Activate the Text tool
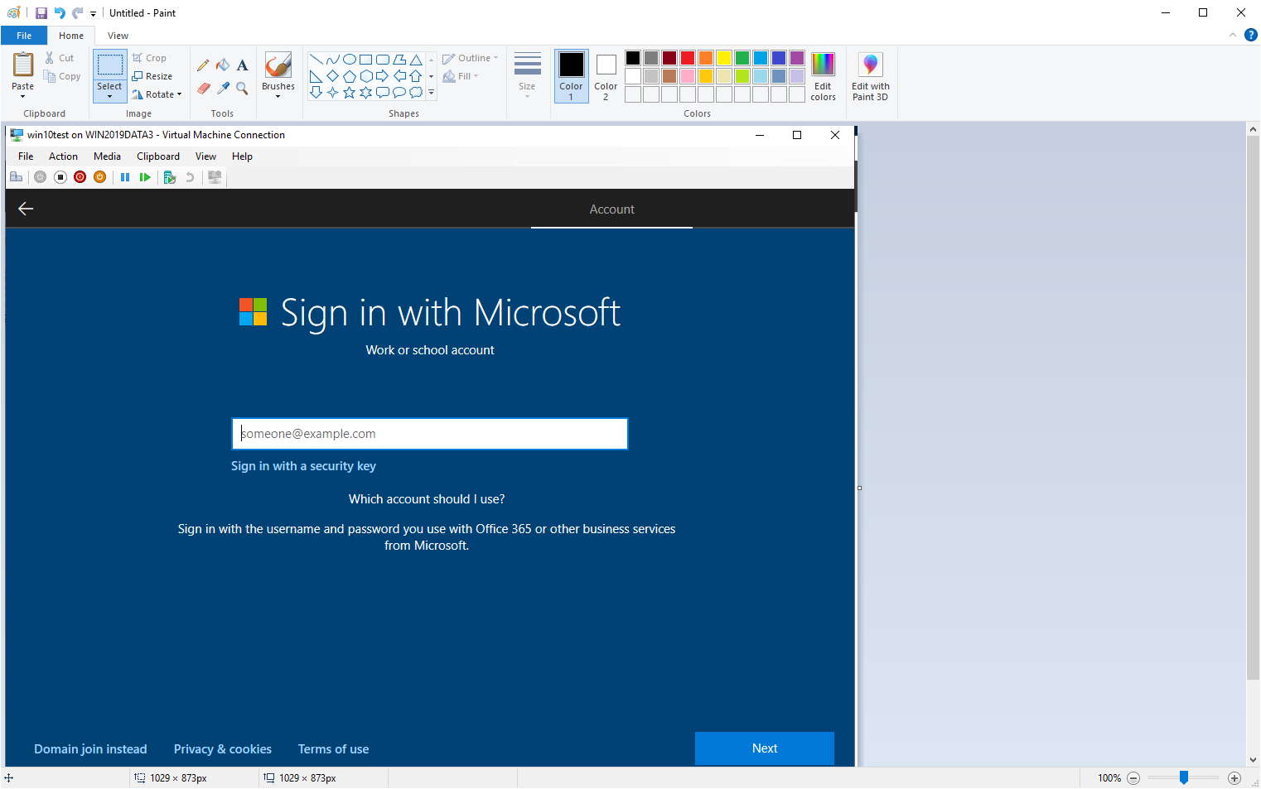The height and width of the screenshot is (789, 1261). click(242, 65)
